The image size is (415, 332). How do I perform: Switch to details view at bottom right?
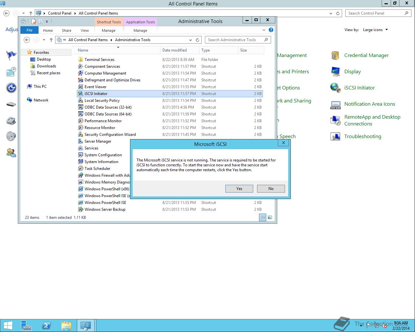263,217
